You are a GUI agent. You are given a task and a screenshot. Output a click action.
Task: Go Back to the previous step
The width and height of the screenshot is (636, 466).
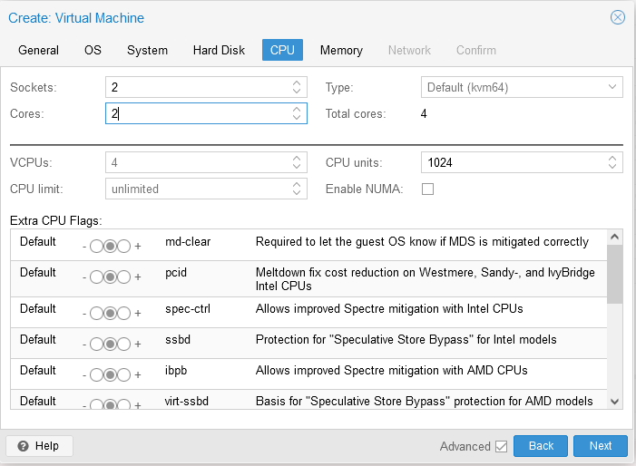[541, 446]
